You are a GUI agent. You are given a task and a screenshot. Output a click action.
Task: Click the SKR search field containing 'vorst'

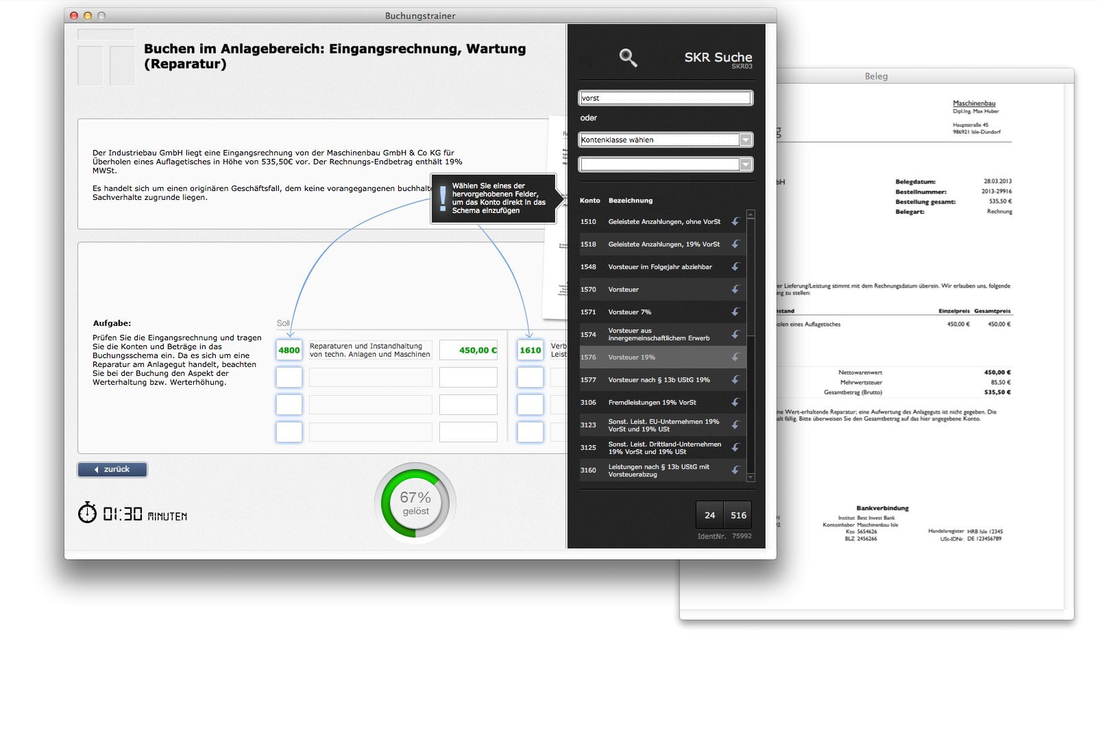(665, 98)
